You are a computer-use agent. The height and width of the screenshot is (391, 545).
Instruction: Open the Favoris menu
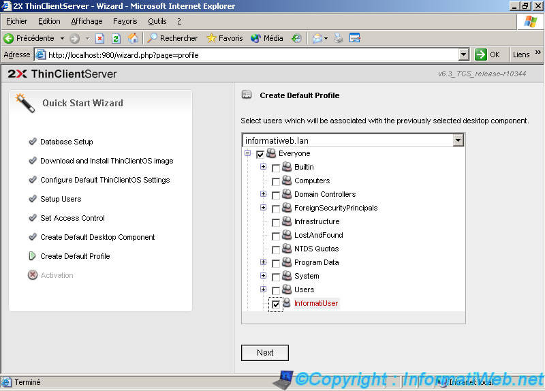[125, 22]
